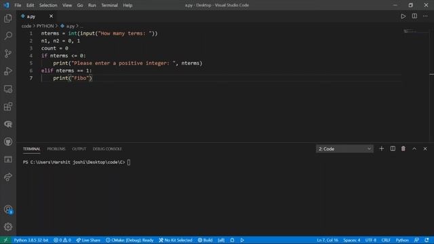Open the Help menu
This screenshot has height=244, width=434.
(127, 5)
